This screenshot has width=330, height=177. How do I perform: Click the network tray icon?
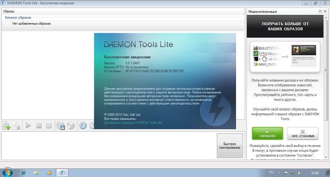(293, 173)
